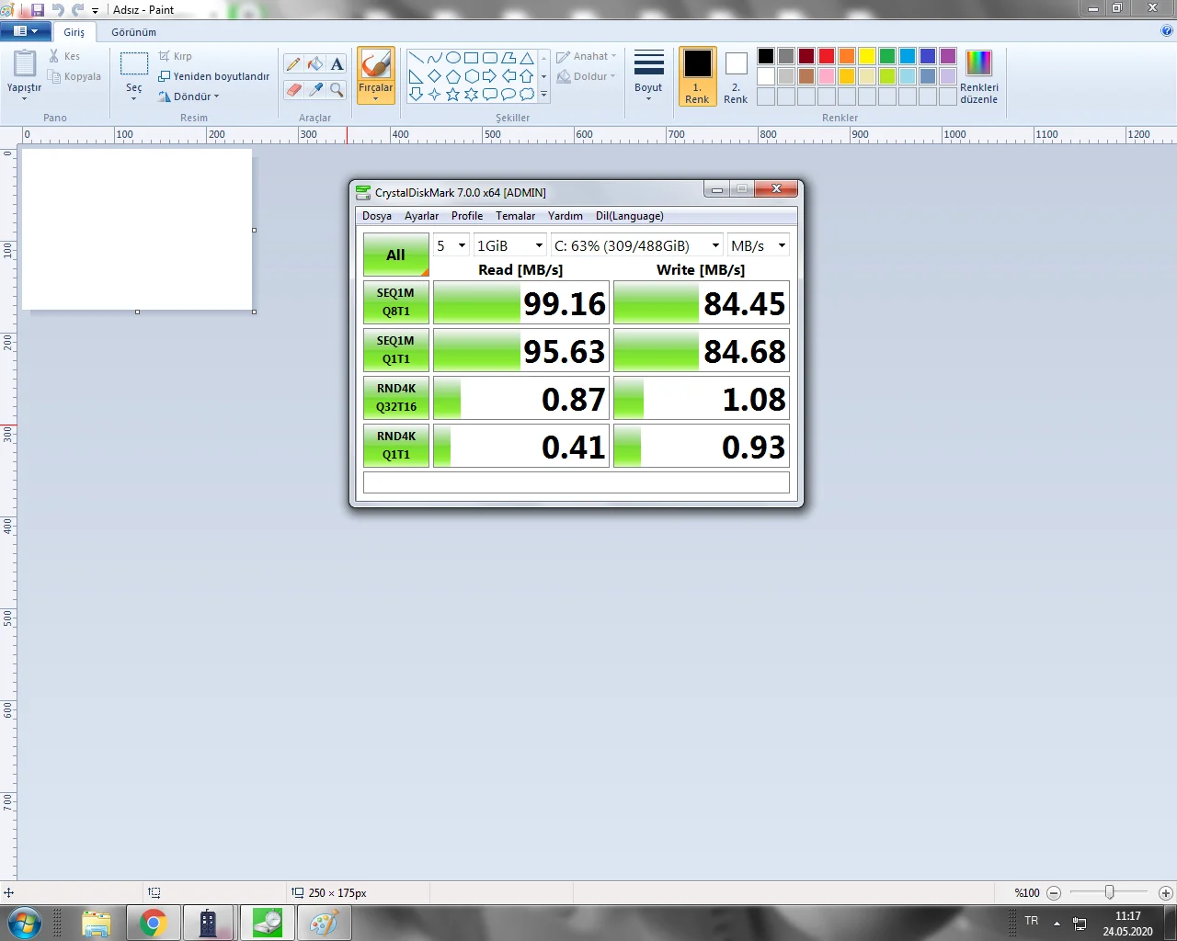The width and height of the screenshot is (1177, 941).
Task: Click Renkleri düzenle to edit colors
Action: click(x=978, y=76)
